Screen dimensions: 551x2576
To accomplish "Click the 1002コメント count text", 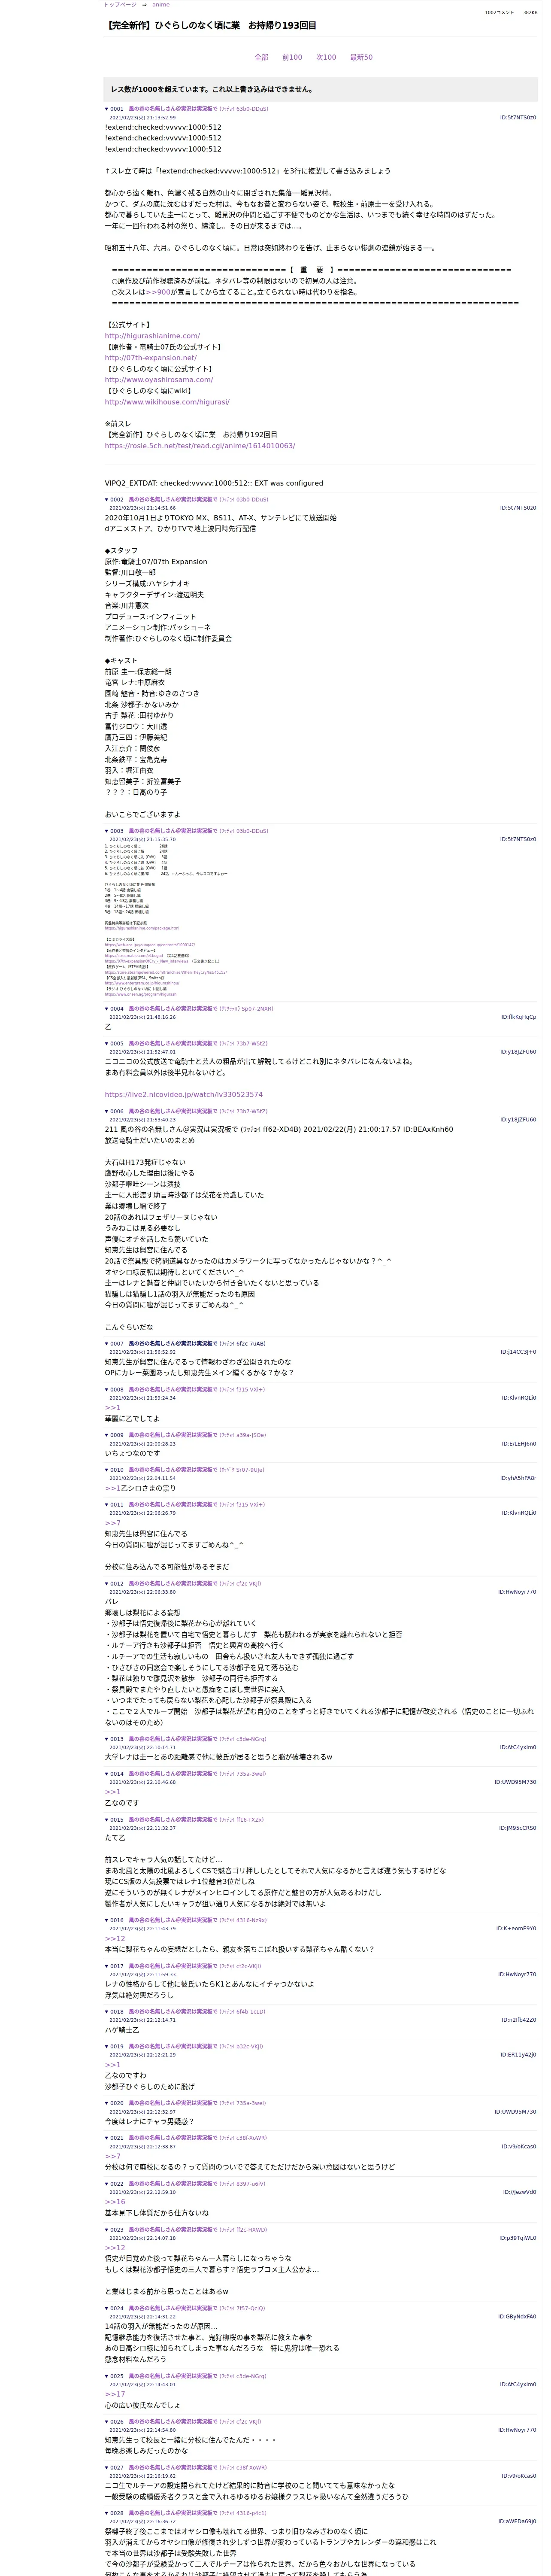I will click(x=499, y=13).
